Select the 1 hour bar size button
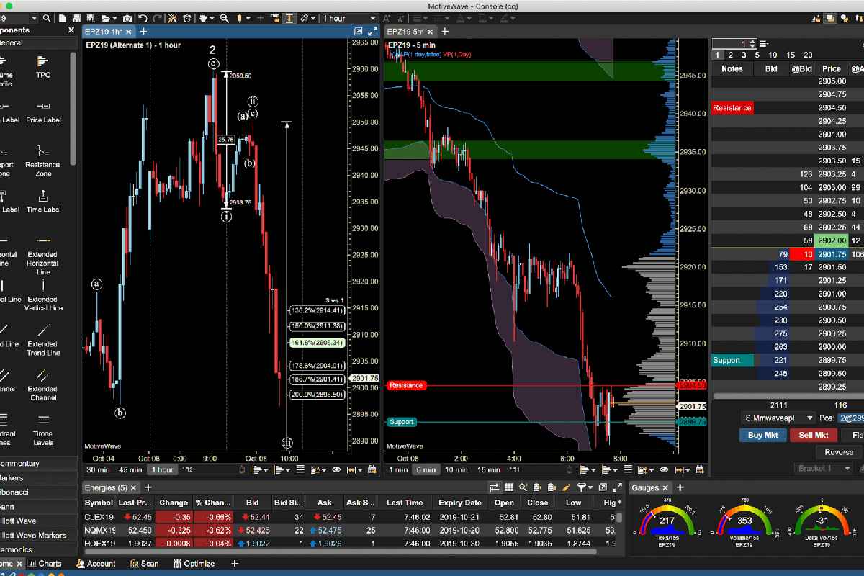Viewport: 864px width, 576px height. [161, 469]
